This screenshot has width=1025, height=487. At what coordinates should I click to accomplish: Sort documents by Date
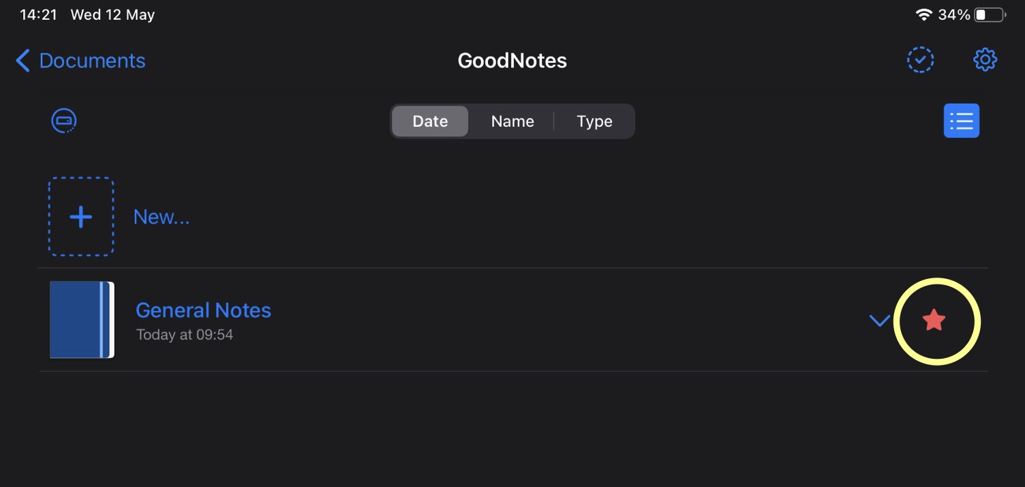(x=430, y=121)
